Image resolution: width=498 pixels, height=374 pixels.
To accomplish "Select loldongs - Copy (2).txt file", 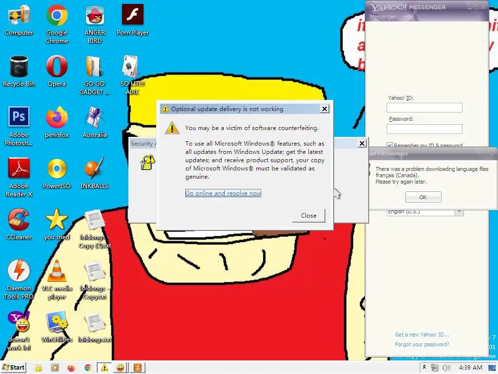I will pyautogui.click(x=95, y=229).
